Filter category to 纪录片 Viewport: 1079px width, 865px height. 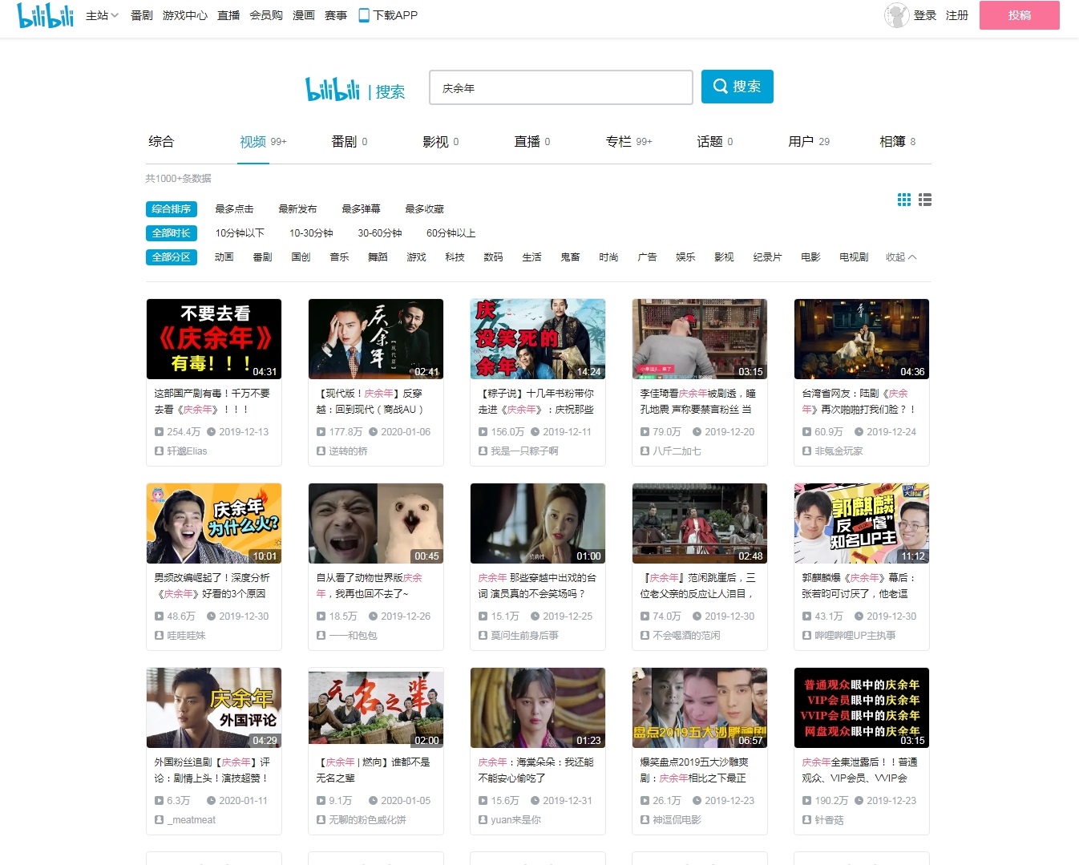[767, 257]
